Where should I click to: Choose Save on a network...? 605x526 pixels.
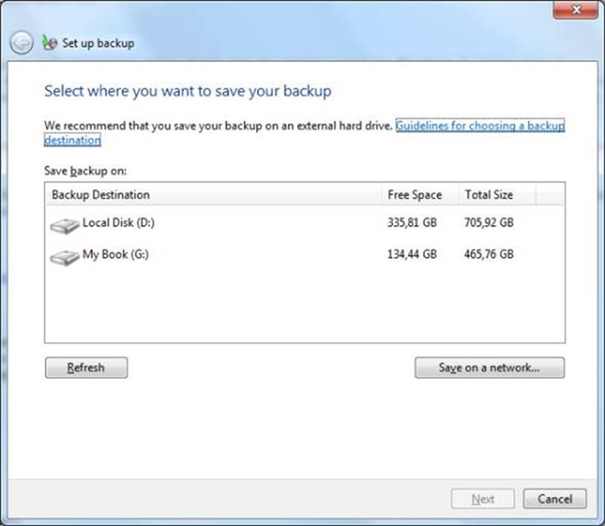coord(489,368)
